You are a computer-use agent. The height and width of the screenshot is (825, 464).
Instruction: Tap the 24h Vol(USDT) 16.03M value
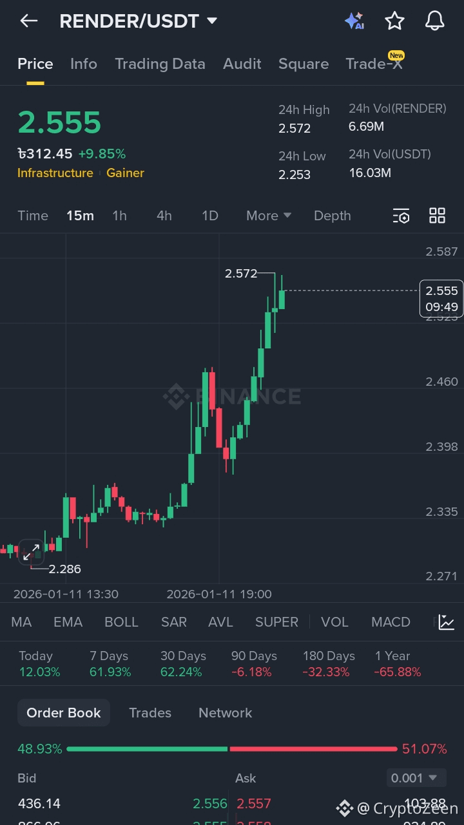tap(370, 173)
